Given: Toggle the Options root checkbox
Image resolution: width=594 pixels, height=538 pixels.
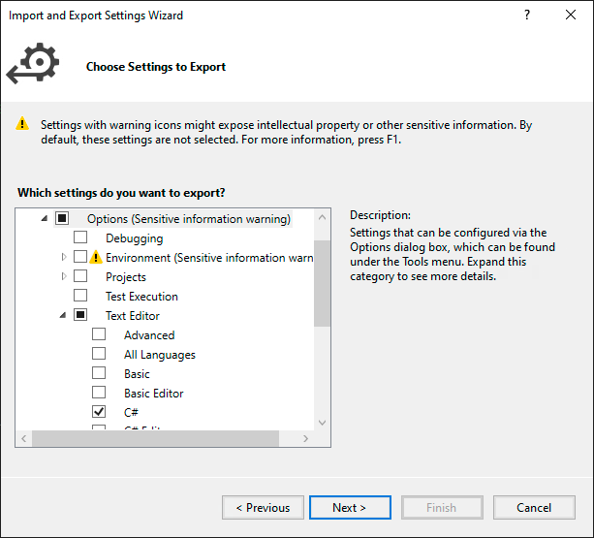Looking at the screenshot, I should pyautogui.click(x=62, y=218).
